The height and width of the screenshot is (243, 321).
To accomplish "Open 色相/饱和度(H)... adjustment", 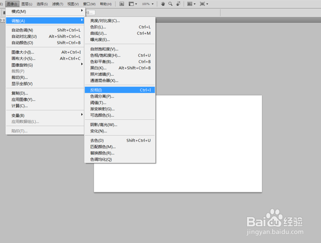I will 120,55.
